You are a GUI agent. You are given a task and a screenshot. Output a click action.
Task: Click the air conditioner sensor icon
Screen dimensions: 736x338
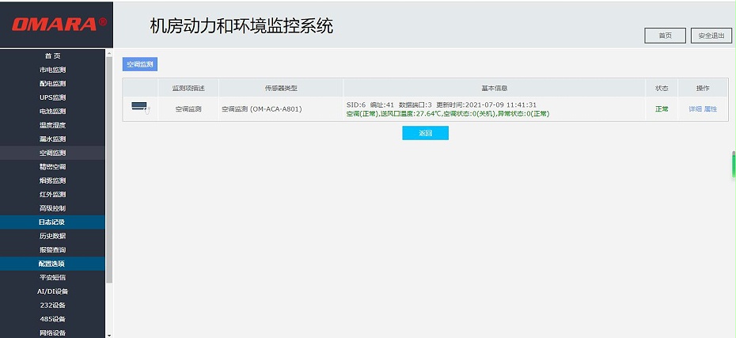(x=139, y=108)
